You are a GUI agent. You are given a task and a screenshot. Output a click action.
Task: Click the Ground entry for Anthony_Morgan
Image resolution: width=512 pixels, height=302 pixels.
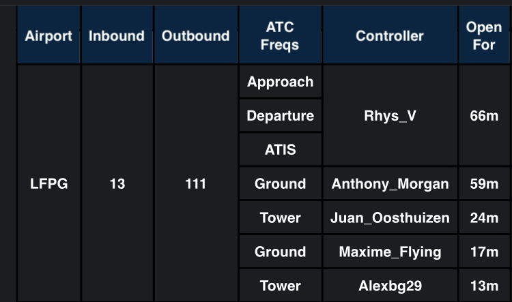280,184
